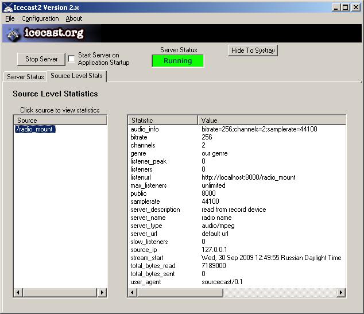Screen dimensions: 364x314
Task: Click the value '7189000'
Action: pos(214,266)
